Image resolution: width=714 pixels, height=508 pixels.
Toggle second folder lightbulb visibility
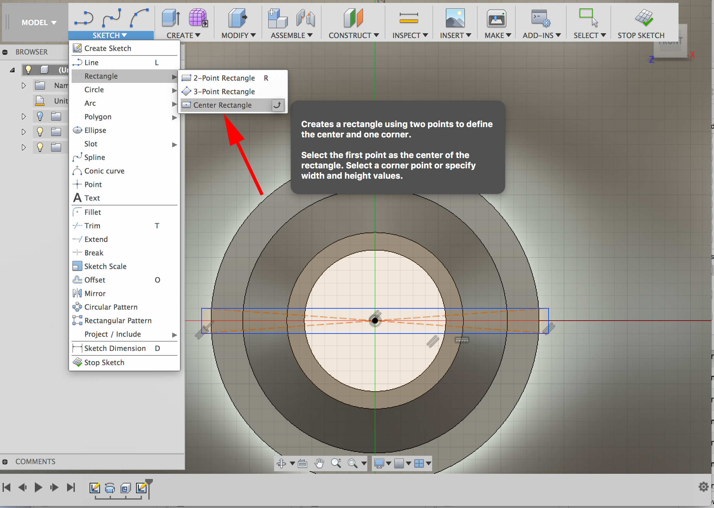coord(40,132)
